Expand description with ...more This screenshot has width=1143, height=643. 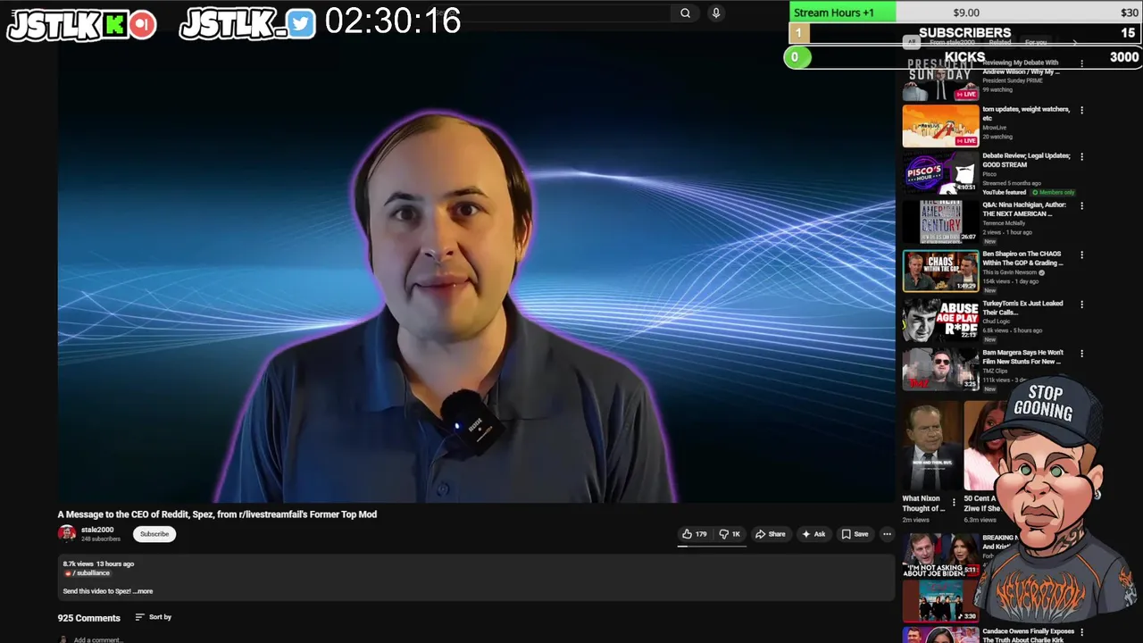143,591
